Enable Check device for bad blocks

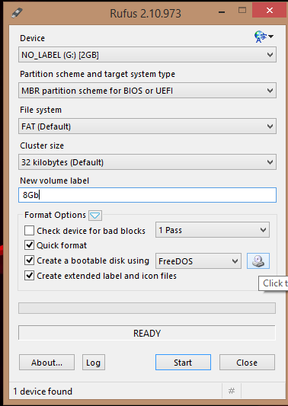click(x=29, y=231)
